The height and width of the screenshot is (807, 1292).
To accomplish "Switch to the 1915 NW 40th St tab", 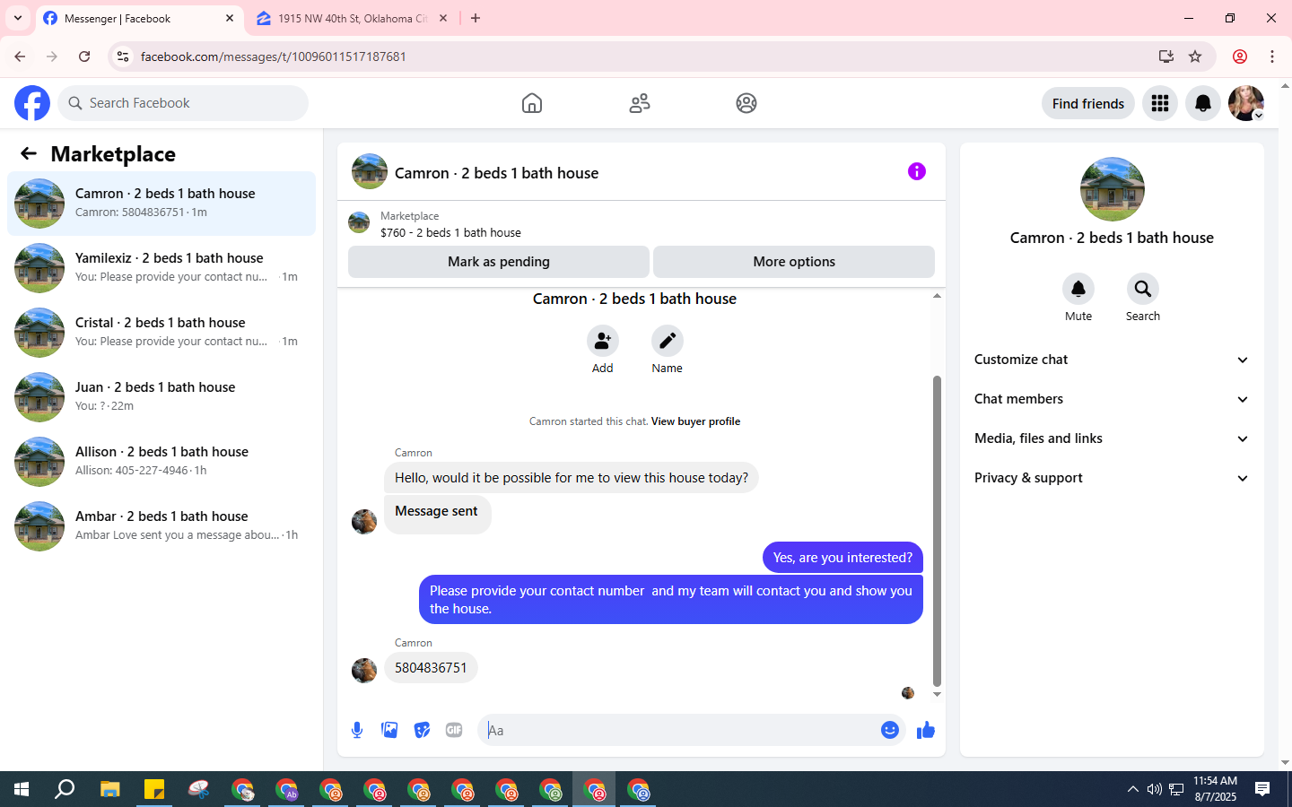I will [352, 18].
